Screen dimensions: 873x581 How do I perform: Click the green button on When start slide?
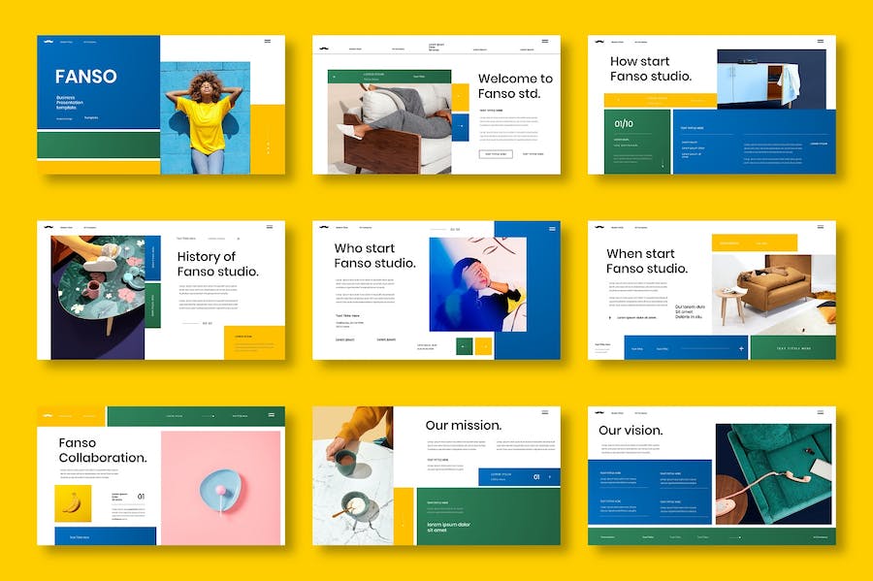point(793,348)
